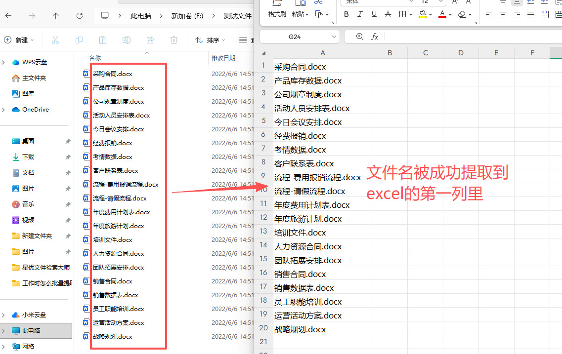
Task: Align cell text center
Action: click(503, 15)
